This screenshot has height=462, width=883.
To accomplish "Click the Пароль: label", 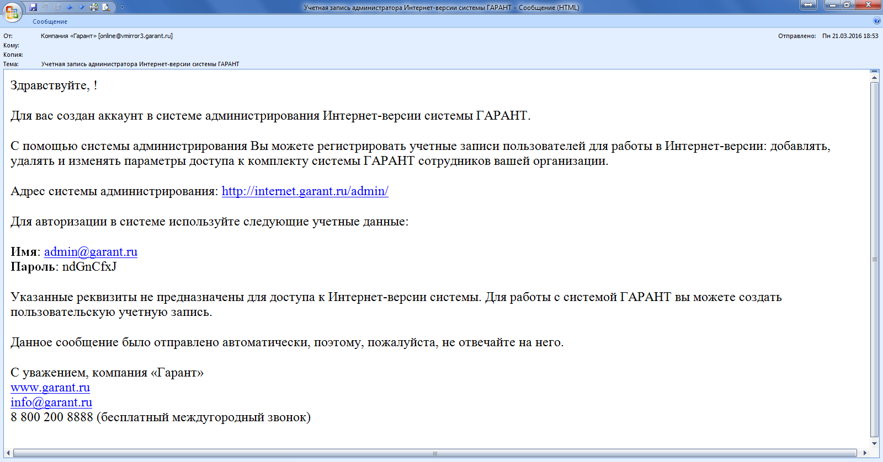I will click(34, 267).
